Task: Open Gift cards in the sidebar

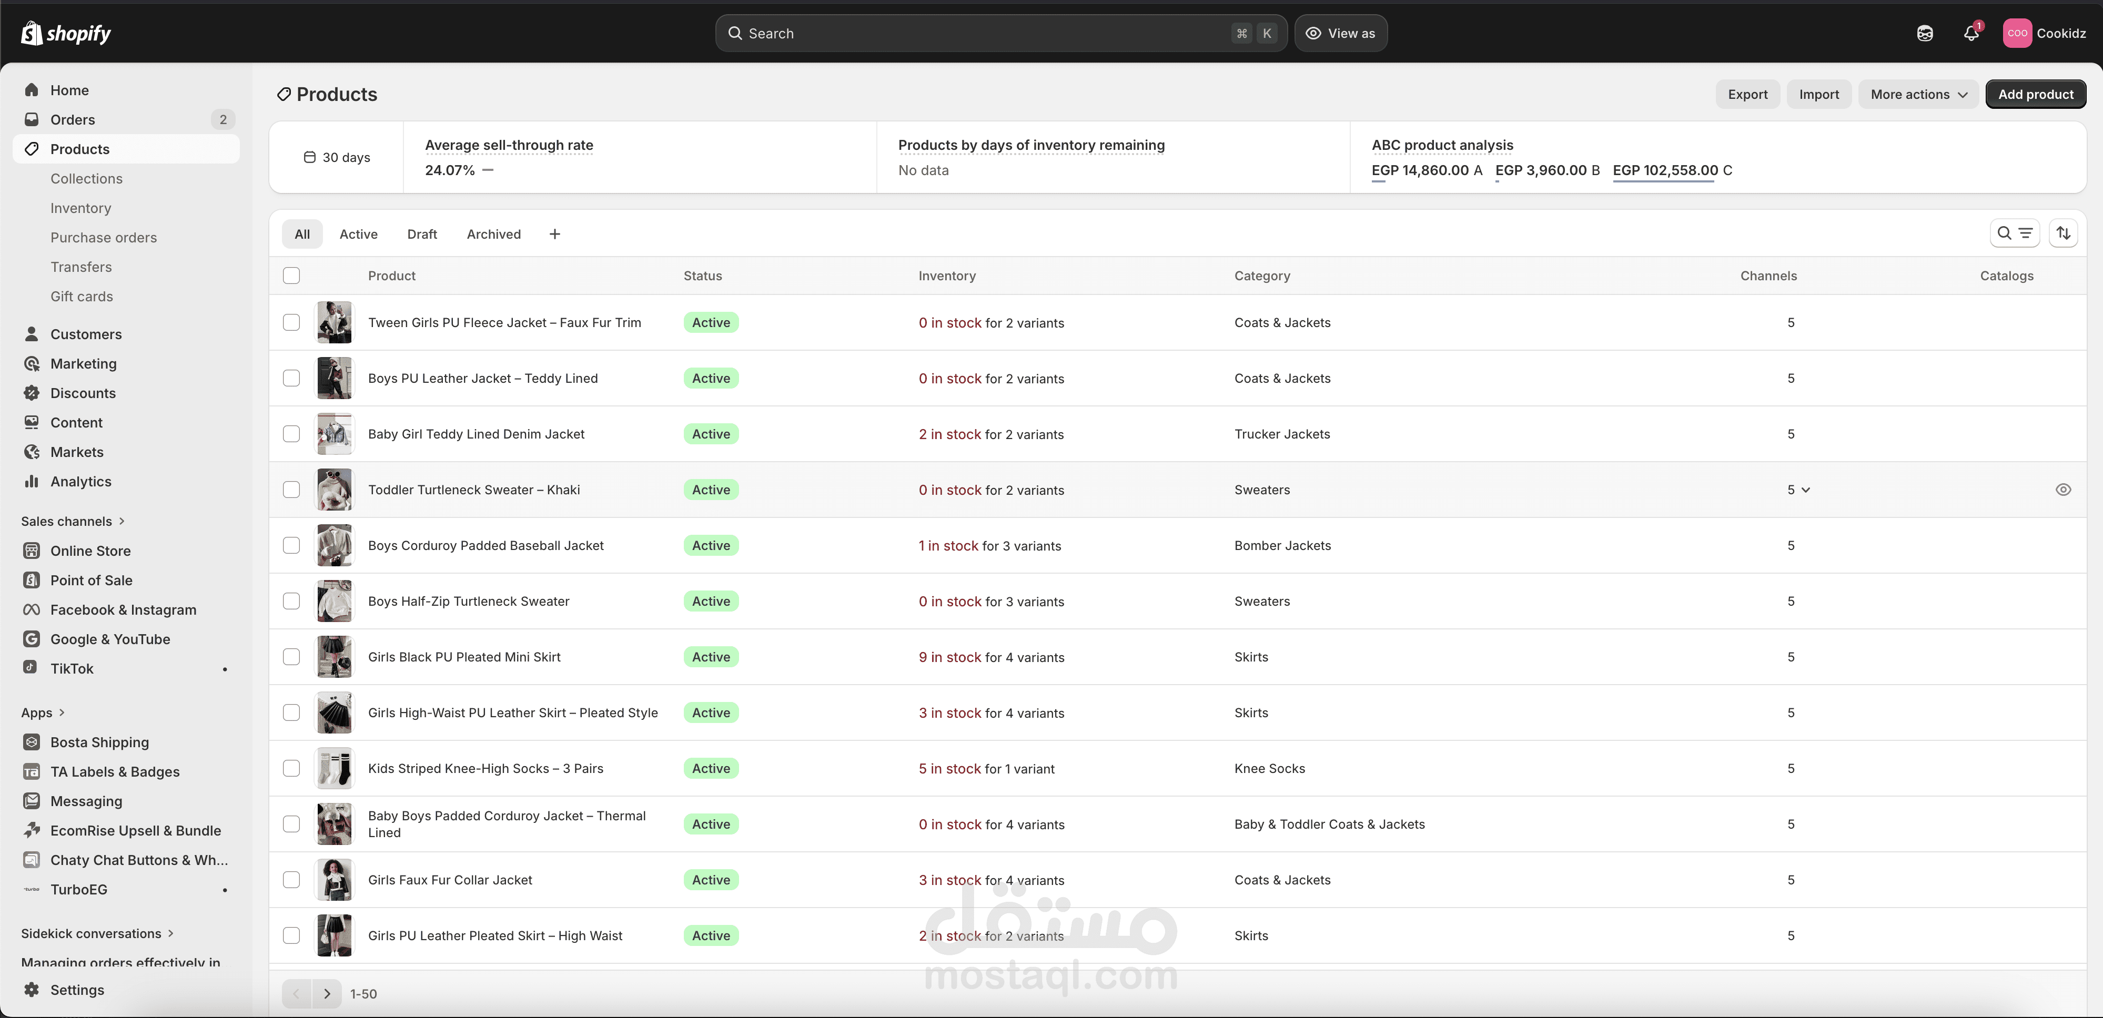Action: tap(82, 297)
